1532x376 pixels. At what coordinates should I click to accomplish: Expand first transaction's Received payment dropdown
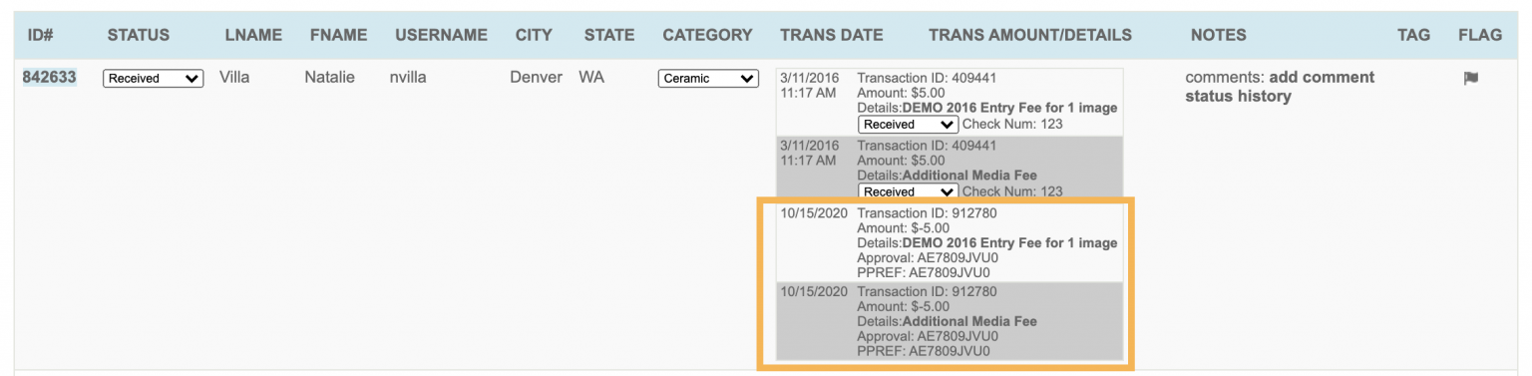909,125
